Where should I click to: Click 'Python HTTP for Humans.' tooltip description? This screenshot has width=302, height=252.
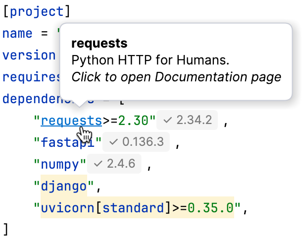(151, 60)
